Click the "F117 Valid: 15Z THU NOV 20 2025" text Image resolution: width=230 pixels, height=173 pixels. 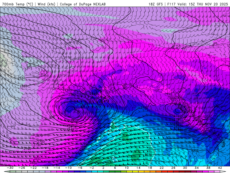[198, 4]
